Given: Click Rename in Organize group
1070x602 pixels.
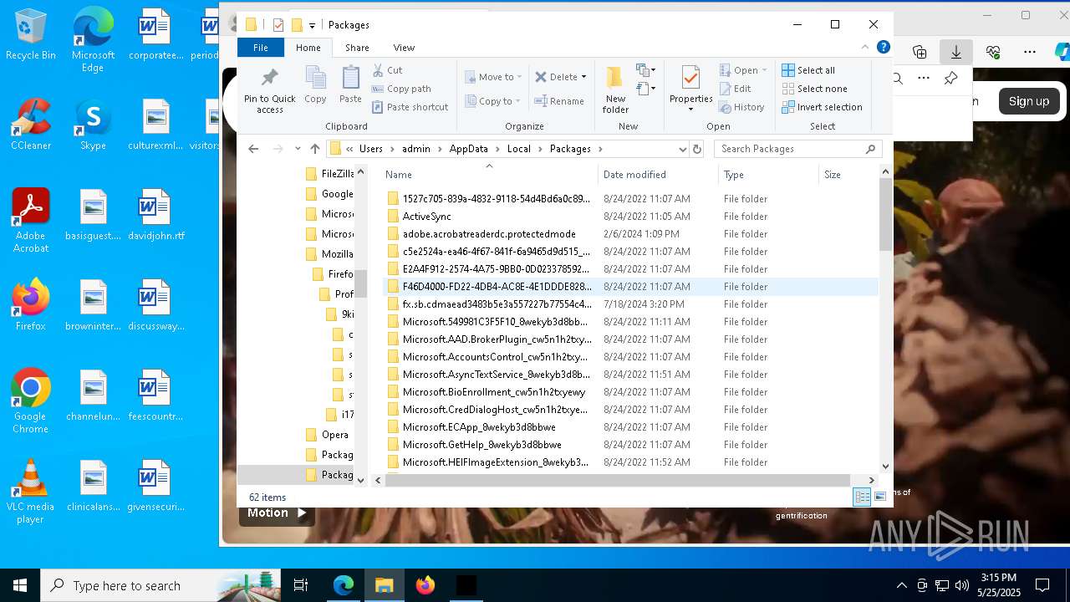Looking at the screenshot, I should pos(559,101).
